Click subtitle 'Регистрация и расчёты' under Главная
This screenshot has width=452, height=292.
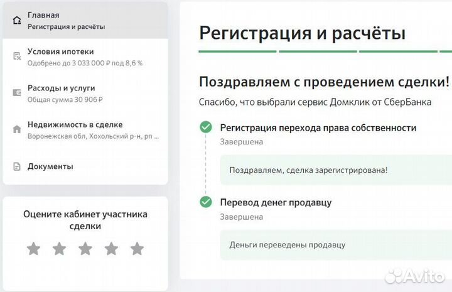tap(67, 26)
